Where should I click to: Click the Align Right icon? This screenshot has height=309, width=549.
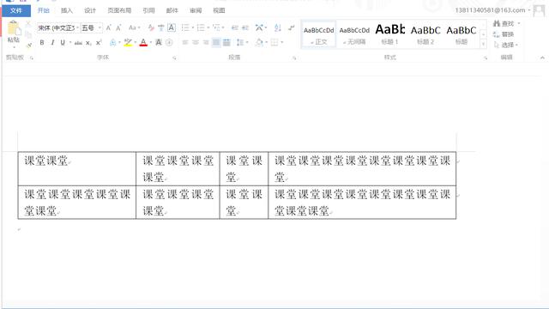[x=206, y=43]
